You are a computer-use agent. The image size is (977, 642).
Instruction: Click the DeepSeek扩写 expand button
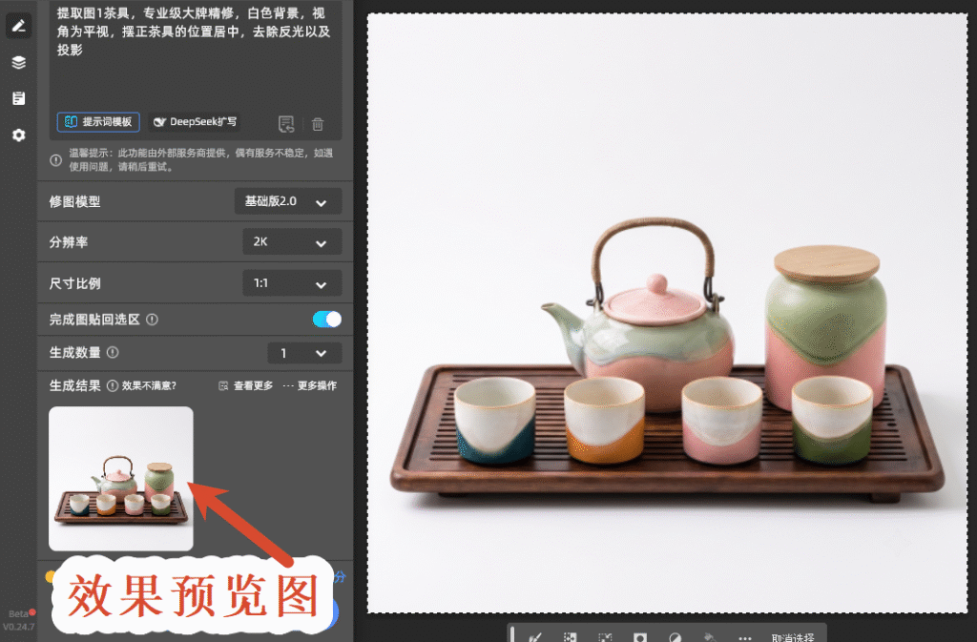pyautogui.click(x=195, y=121)
